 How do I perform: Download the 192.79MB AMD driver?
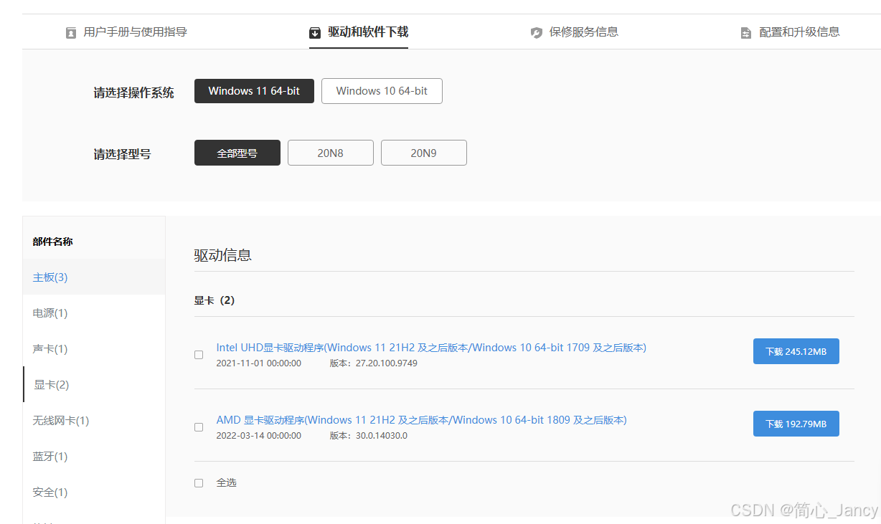click(x=796, y=424)
